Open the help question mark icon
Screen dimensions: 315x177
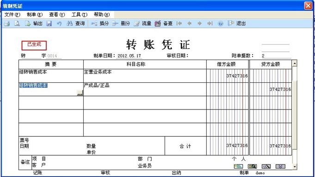tap(220, 24)
